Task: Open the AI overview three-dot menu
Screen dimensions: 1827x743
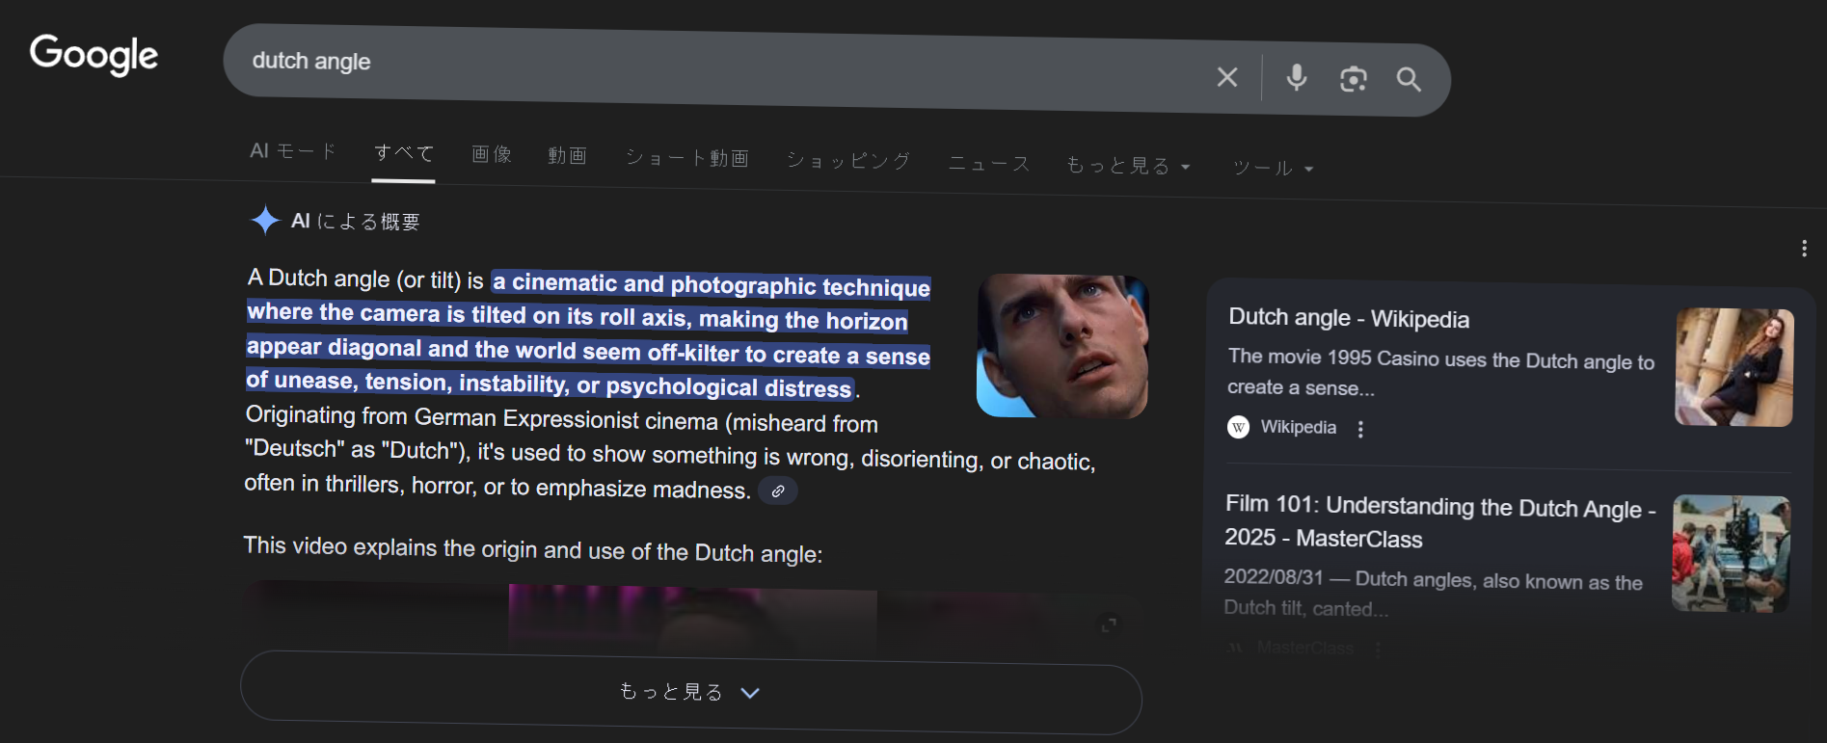Action: 1803,249
